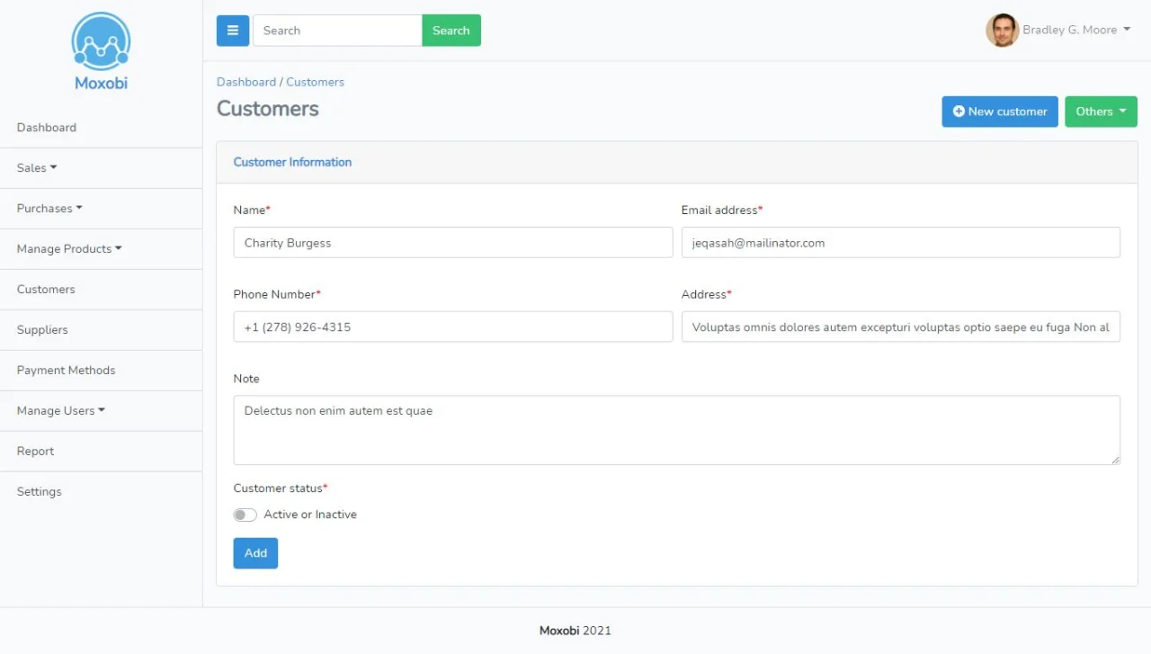Click the top Search input field

point(337,31)
